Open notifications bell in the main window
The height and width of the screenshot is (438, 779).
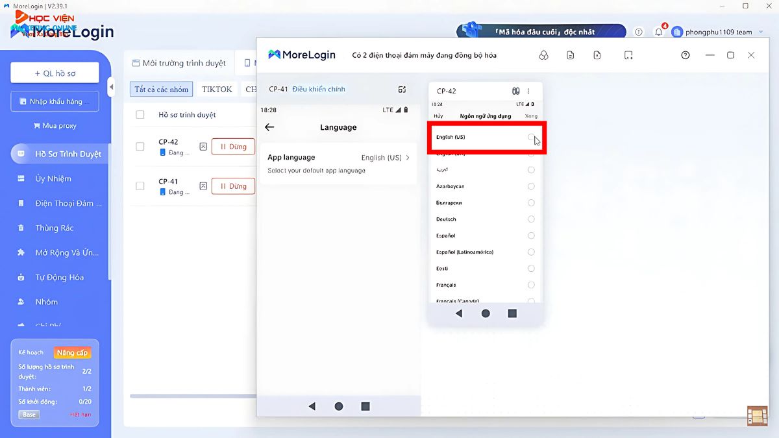(658, 32)
